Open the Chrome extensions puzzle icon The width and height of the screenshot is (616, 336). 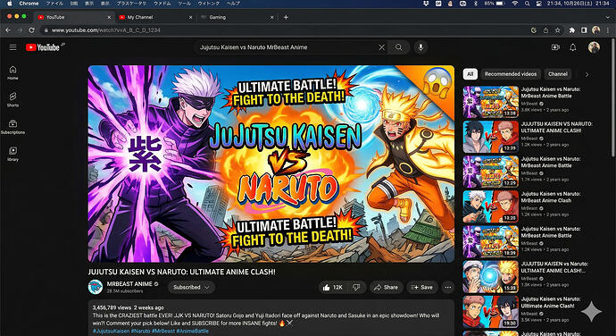click(x=572, y=30)
